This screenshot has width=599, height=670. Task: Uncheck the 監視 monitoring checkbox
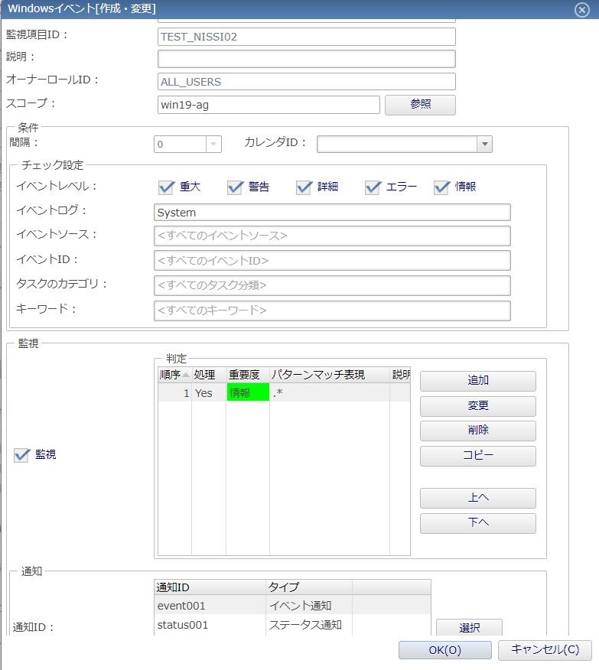pos(21,455)
